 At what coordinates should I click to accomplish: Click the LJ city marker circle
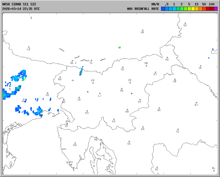click(100, 94)
